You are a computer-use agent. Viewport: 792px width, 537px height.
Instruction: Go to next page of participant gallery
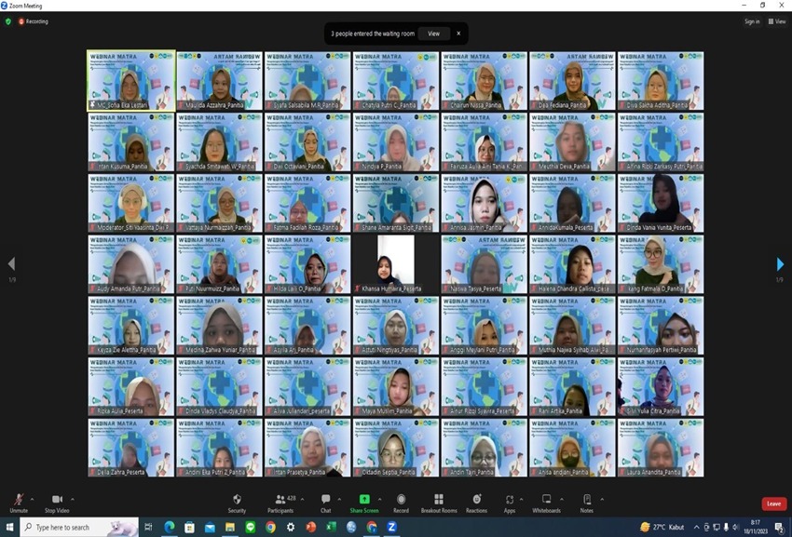[x=780, y=264]
